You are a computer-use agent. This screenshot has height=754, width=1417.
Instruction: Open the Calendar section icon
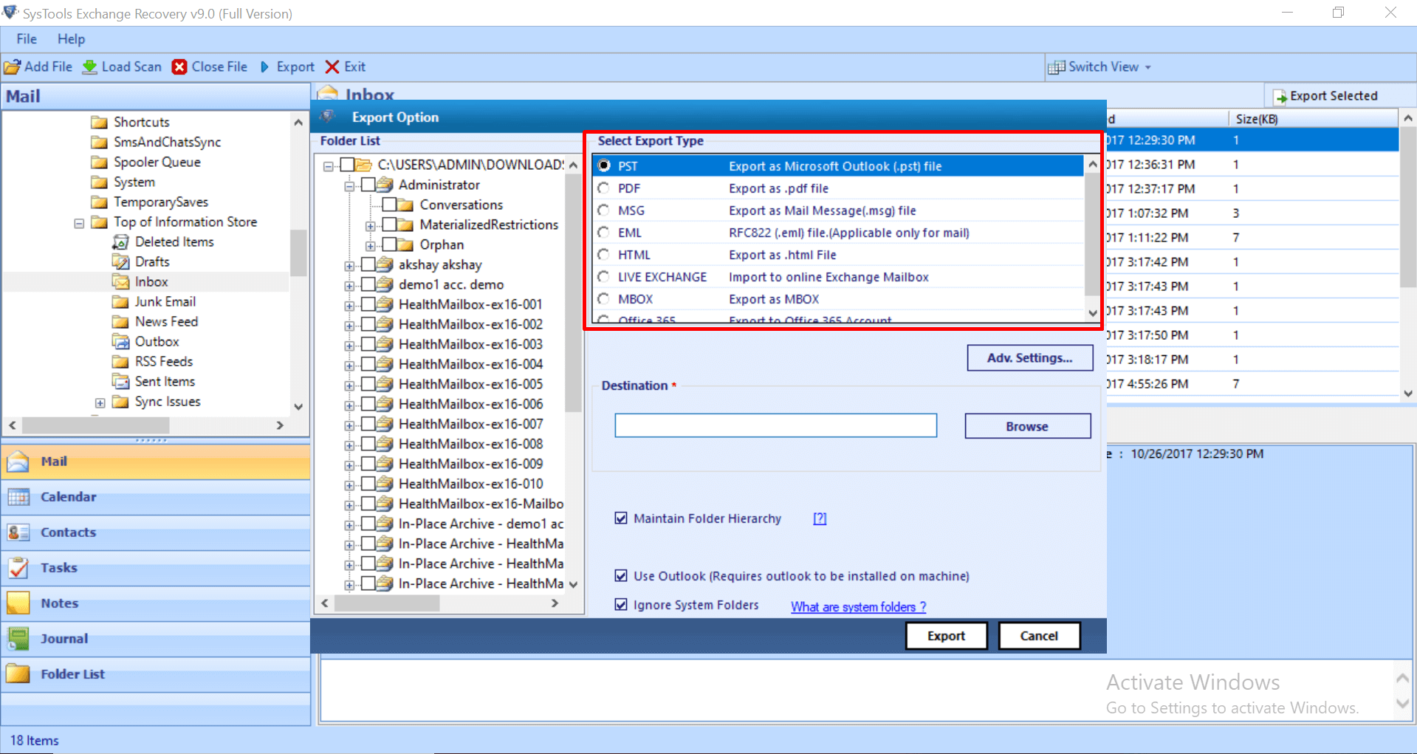point(18,497)
